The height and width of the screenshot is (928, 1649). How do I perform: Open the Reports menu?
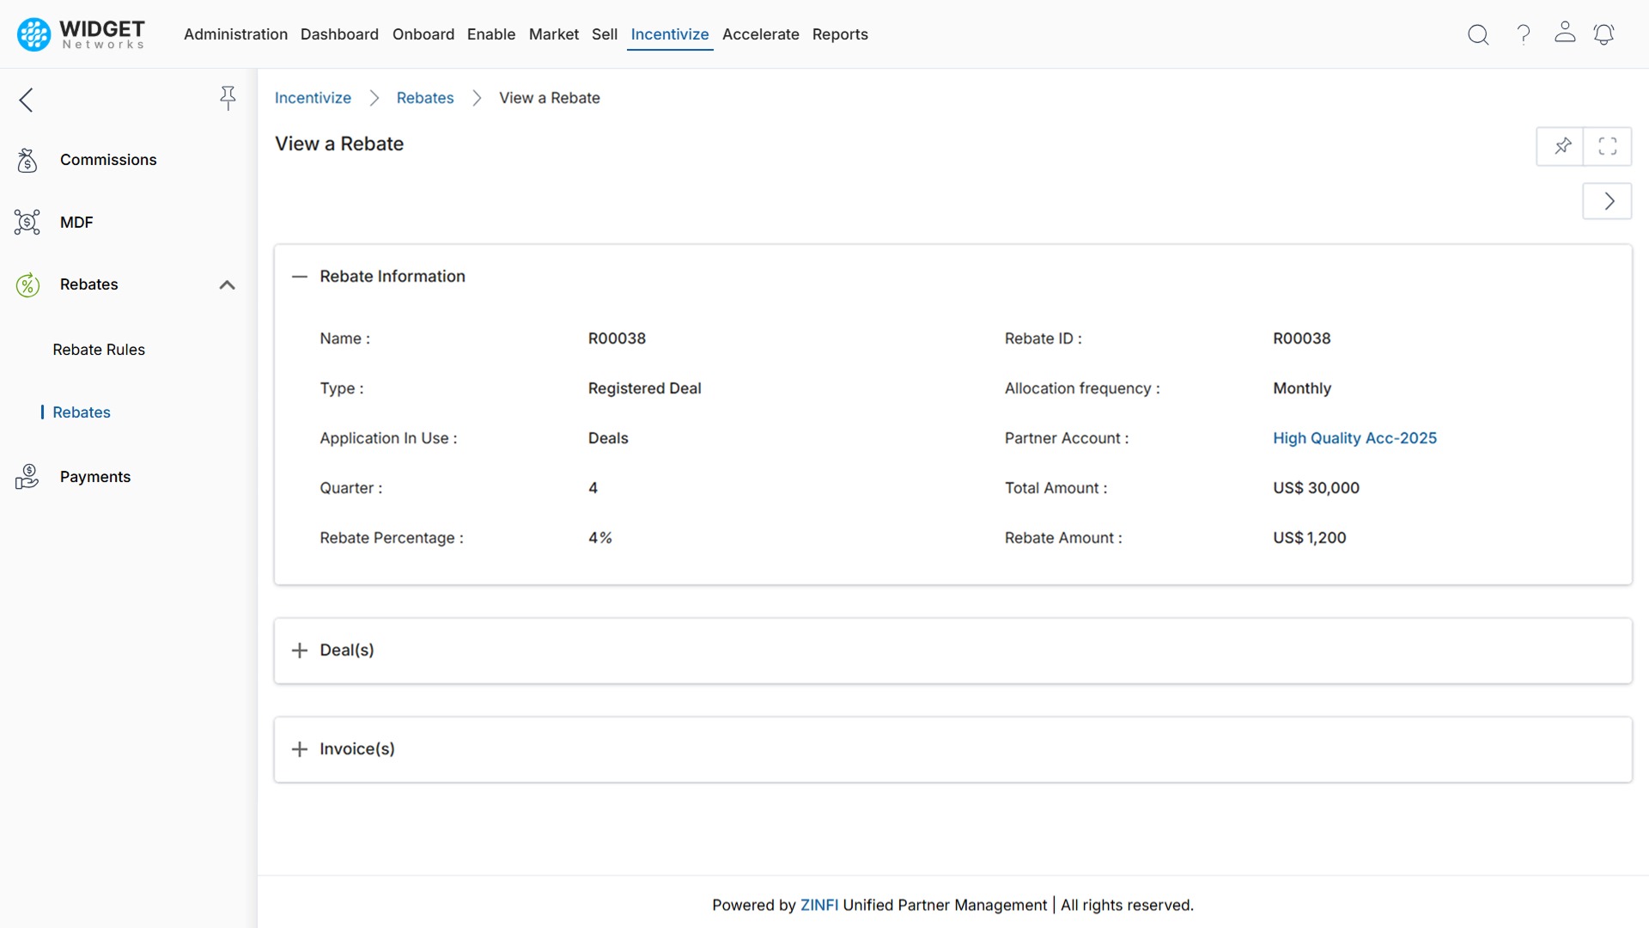pos(840,34)
